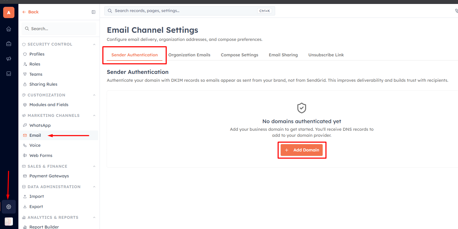Click the magnifier icon in global search
This screenshot has height=229, width=458.
(110, 11)
